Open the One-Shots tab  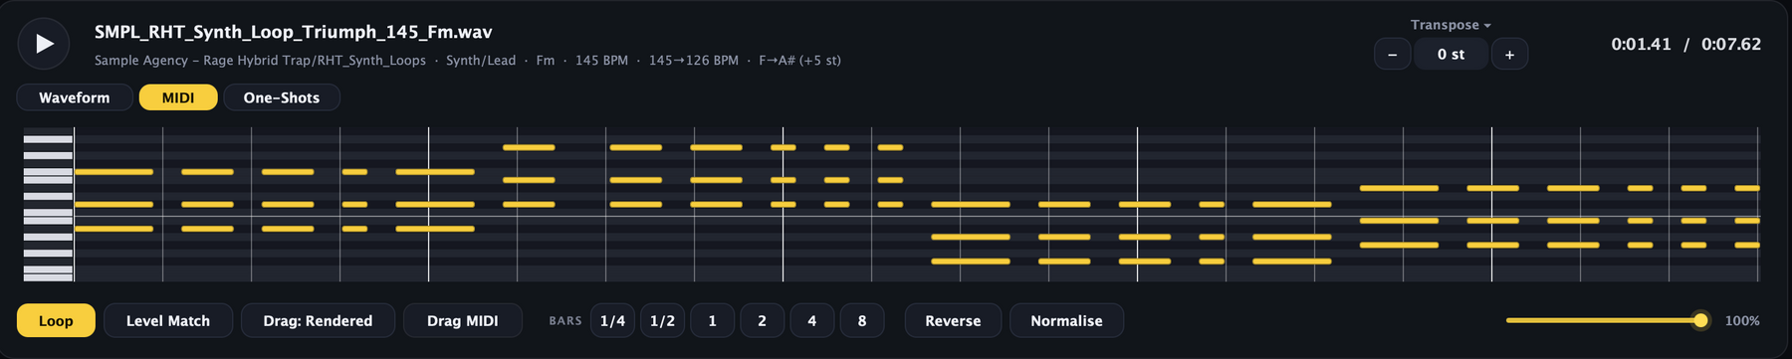click(282, 97)
